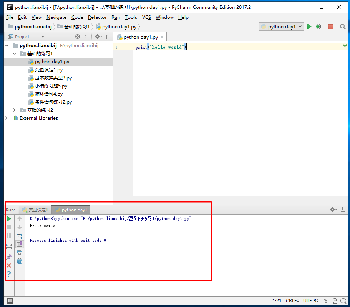This screenshot has height=307, width=350.
Task: Open the Code menu
Action: (77, 17)
